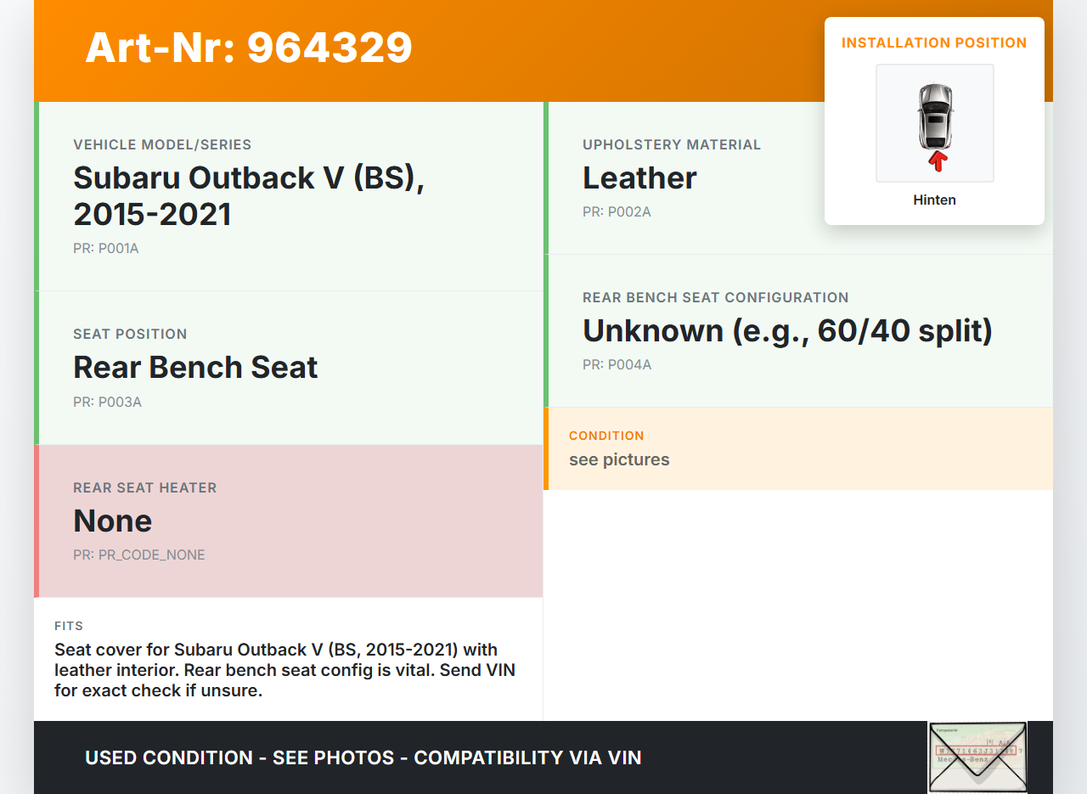Click the PR: P004A code
Screen dimensions: 1087x794
(617, 365)
